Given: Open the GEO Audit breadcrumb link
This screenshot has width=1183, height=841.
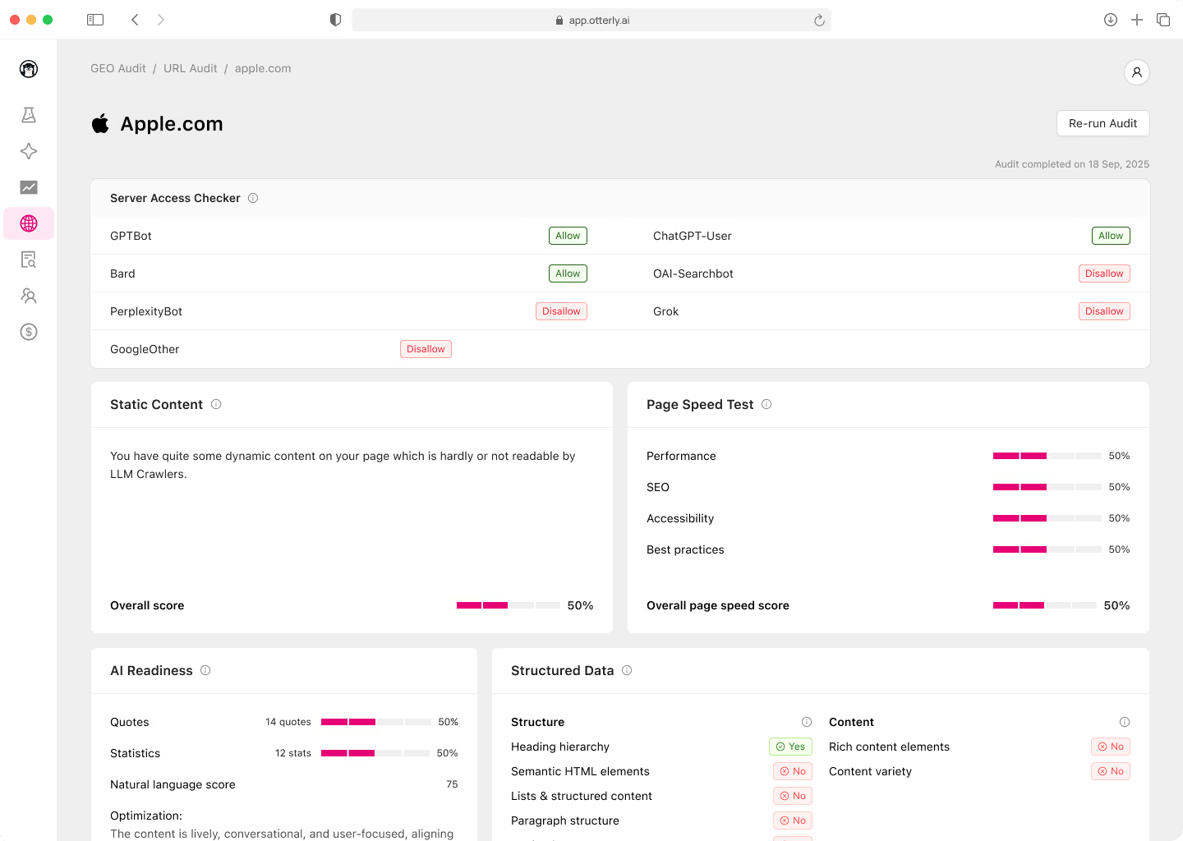Looking at the screenshot, I should pos(117,68).
